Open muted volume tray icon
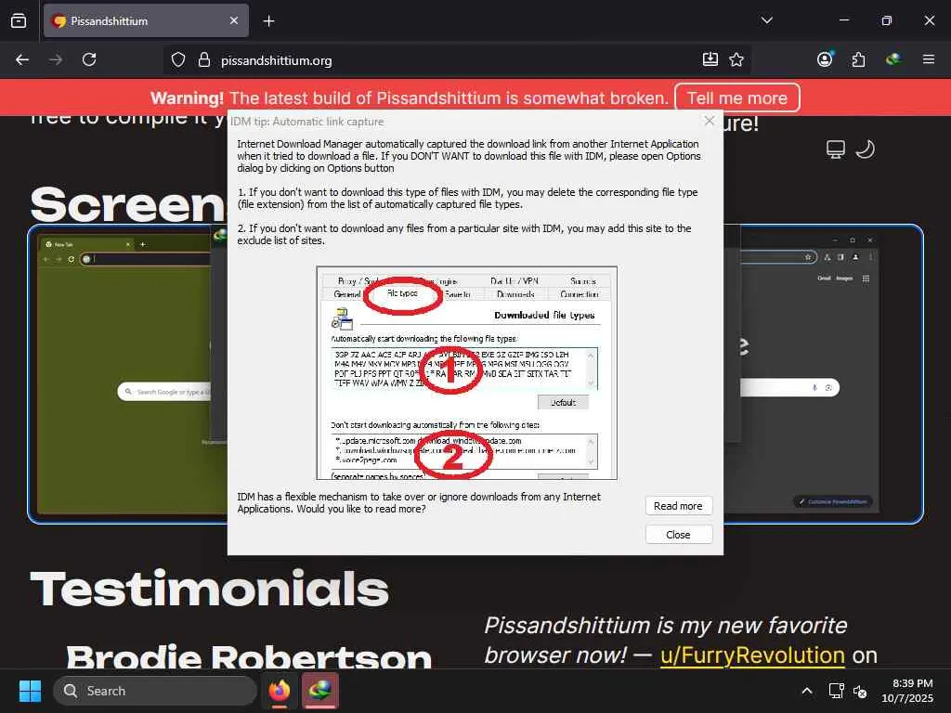 pyautogui.click(x=860, y=691)
